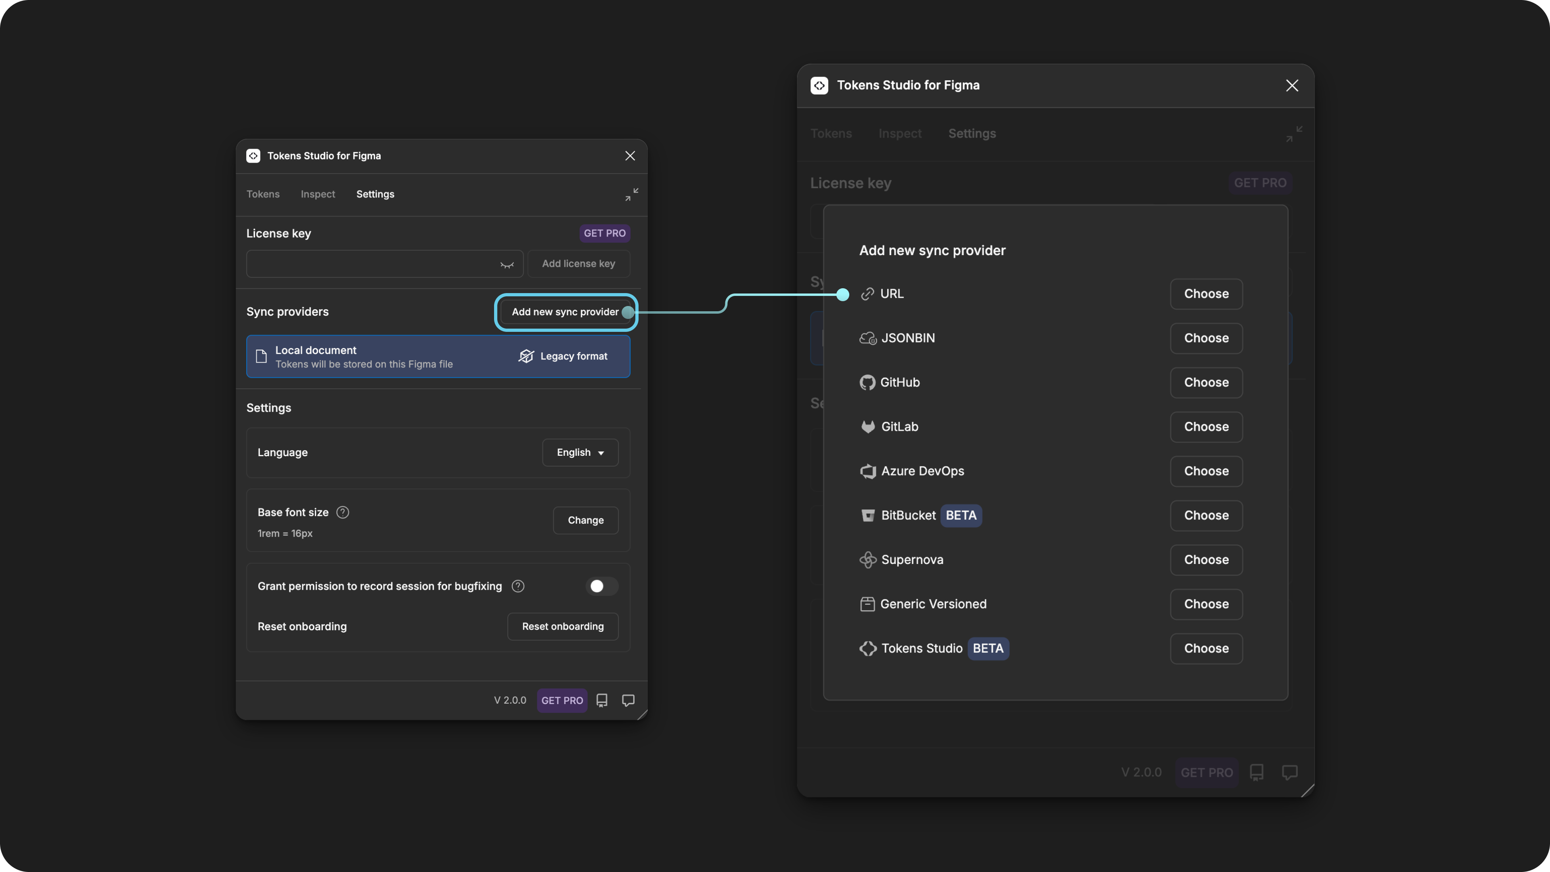1550x872 pixels.
Task: Choose the URL sync provider
Action: (1206, 294)
